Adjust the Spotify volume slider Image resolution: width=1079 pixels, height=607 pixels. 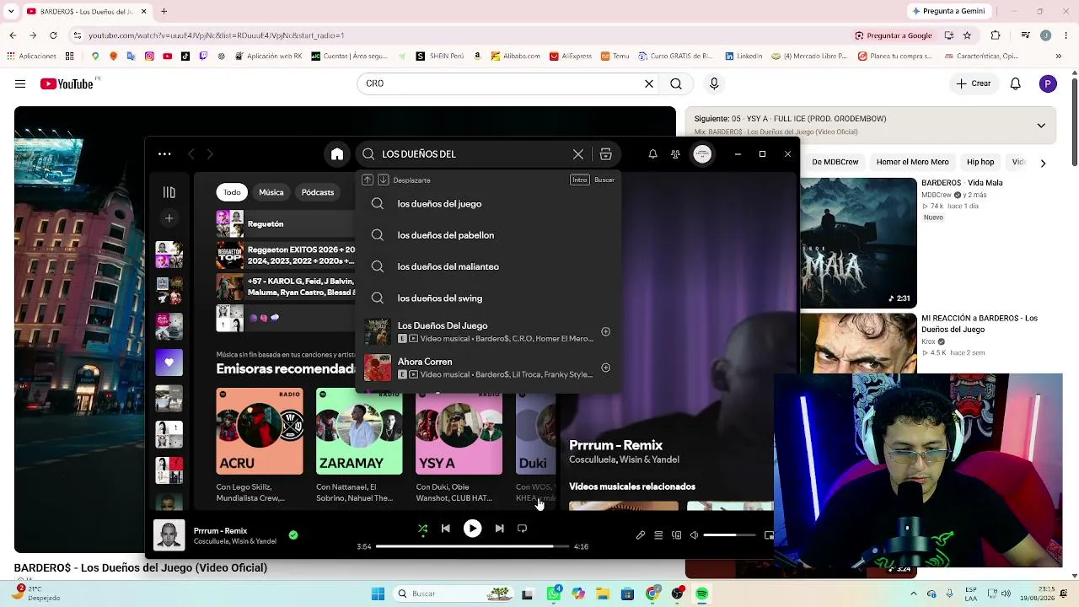click(x=729, y=535)
